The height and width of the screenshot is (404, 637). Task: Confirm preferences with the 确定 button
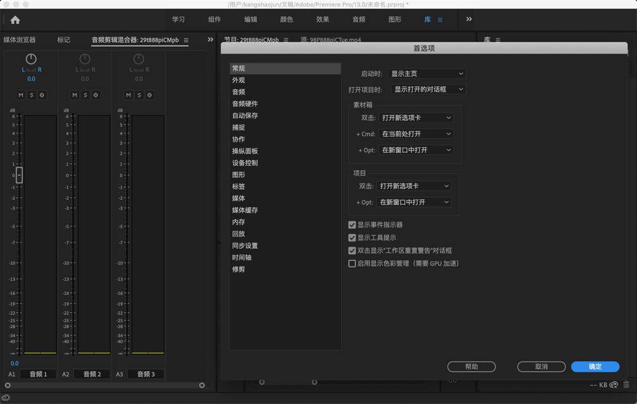(596, 367)
